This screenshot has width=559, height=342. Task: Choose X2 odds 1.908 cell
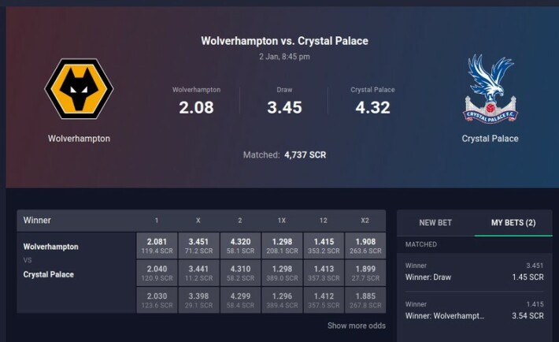[365, 246]
